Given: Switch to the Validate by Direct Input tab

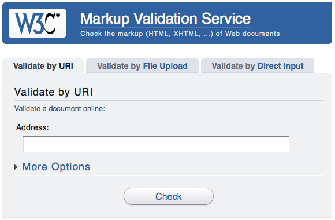Looking at the screenshot, I should tap(258, 66).
